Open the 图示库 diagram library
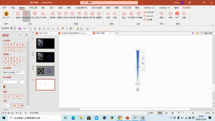 tap(73, 15)
